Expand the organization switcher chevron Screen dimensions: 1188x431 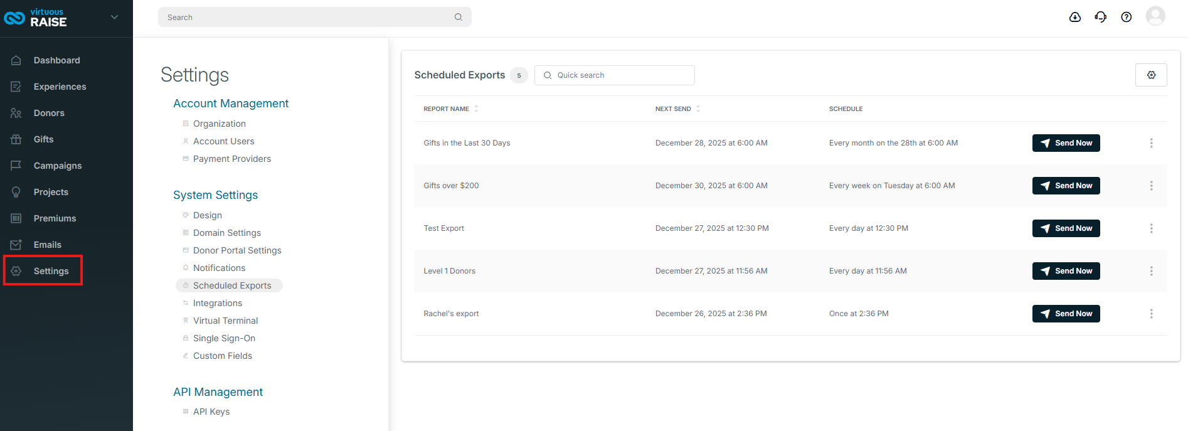point(114,18)
